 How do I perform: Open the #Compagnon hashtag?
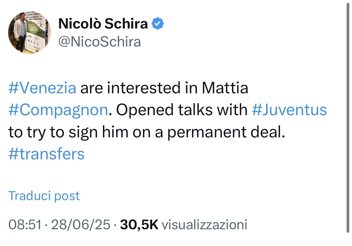pos(58,110)
